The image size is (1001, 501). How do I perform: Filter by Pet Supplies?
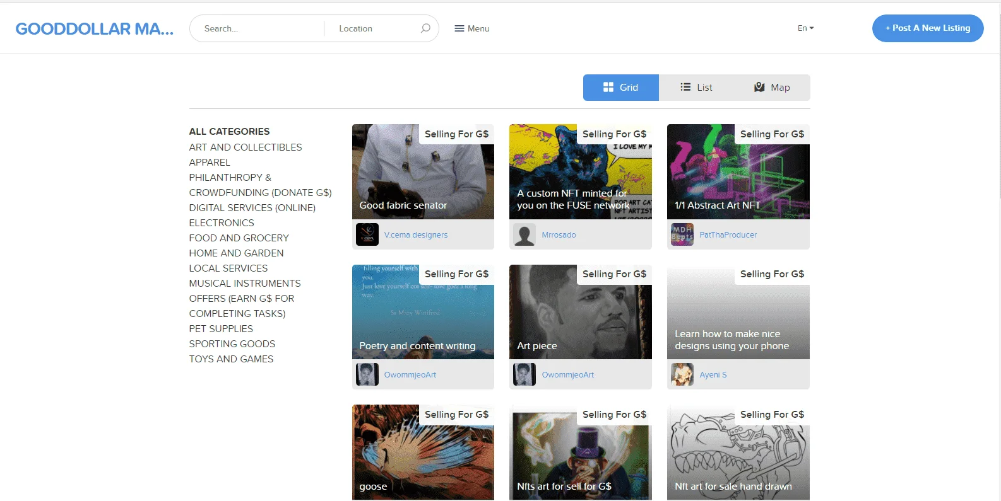(x=221, y=329)
